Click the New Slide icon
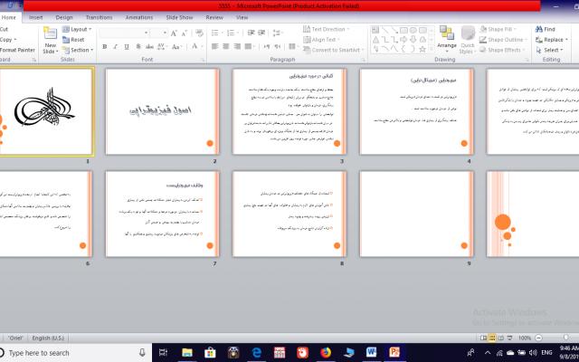This screenshot has height=362, width=579. [x=50, y=33]
